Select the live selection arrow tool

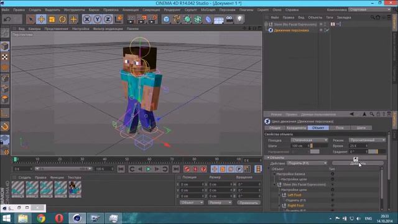(x=30, y=19)
